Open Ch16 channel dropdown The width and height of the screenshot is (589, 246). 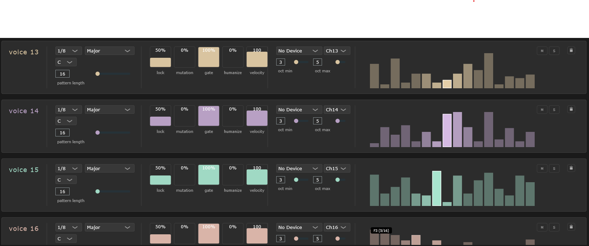click(337, 227)
